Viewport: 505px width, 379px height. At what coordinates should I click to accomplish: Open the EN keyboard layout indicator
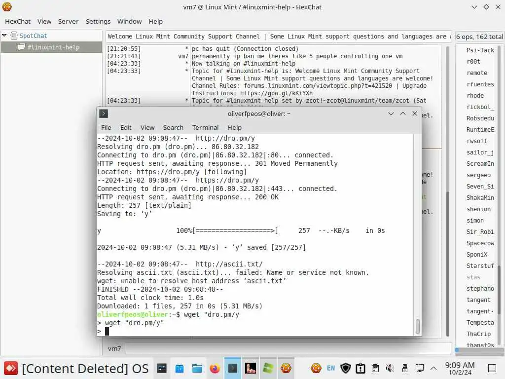pyautogui.click(x=331, y=368)
